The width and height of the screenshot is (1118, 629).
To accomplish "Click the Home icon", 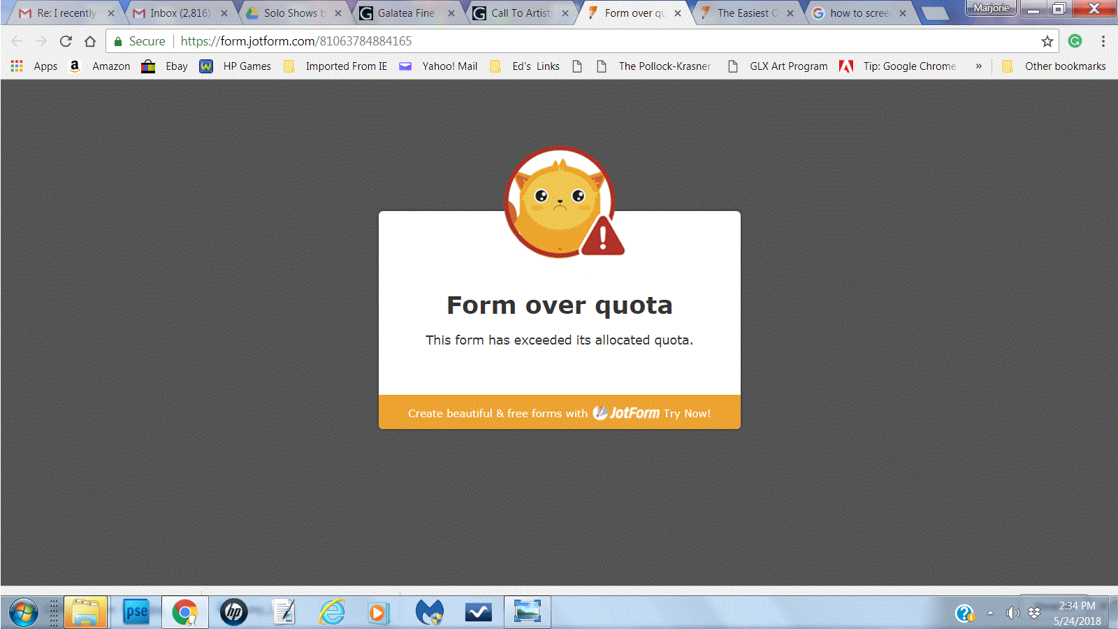I will [x=90, y=41].
